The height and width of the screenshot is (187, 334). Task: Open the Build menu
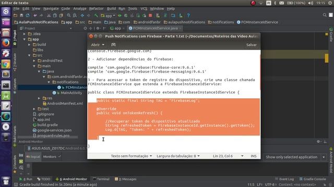point(111,9)
